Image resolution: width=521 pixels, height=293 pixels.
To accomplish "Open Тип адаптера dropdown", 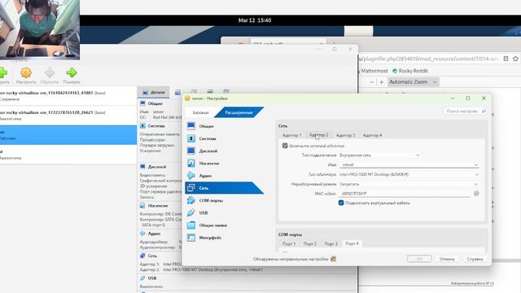I will pos(409,174).
